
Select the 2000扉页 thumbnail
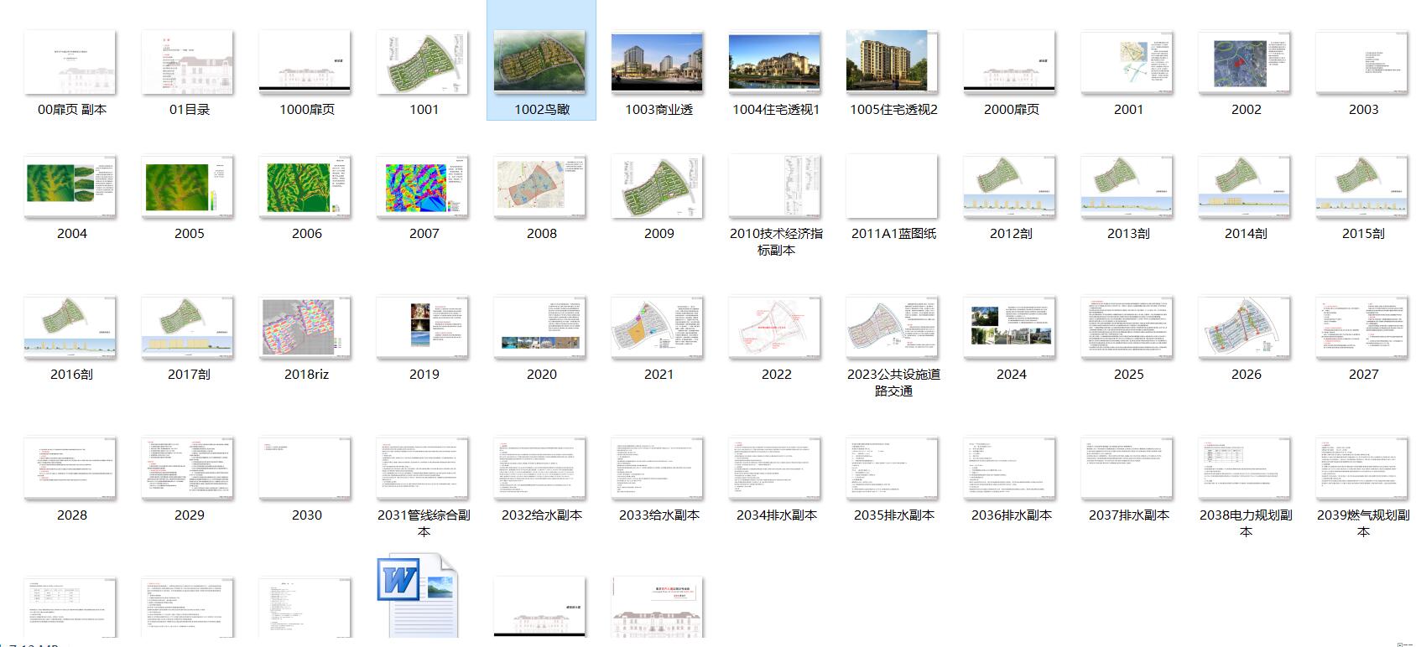[1011, 63]
